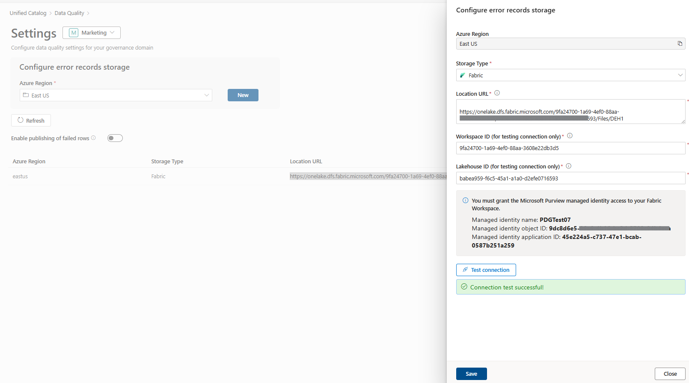This screenshot has width=689, height=383.
Task: Go to Data Quality breadcrumb
Action: coord(69,13)
